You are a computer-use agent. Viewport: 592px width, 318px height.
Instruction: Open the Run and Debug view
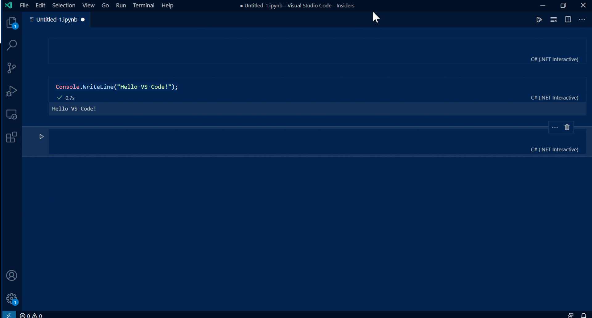point(12,91)
